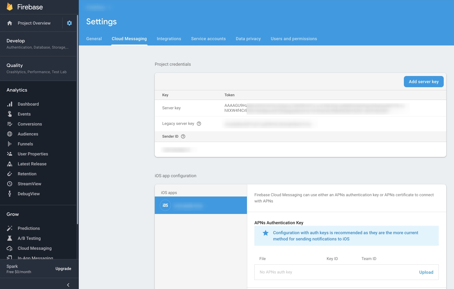Click the Add server key button

pyautogui.click(x=424, y=82)
